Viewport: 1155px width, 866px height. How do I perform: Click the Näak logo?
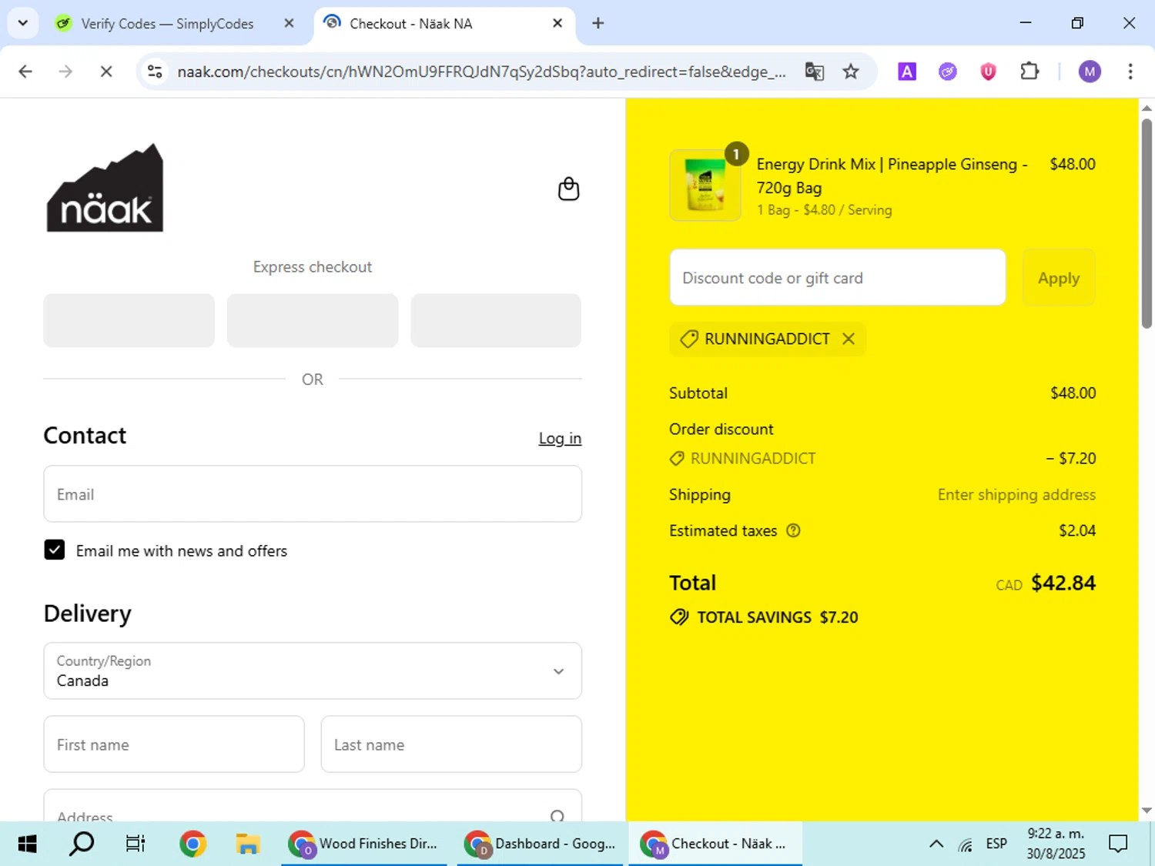[x=105, y=188]
